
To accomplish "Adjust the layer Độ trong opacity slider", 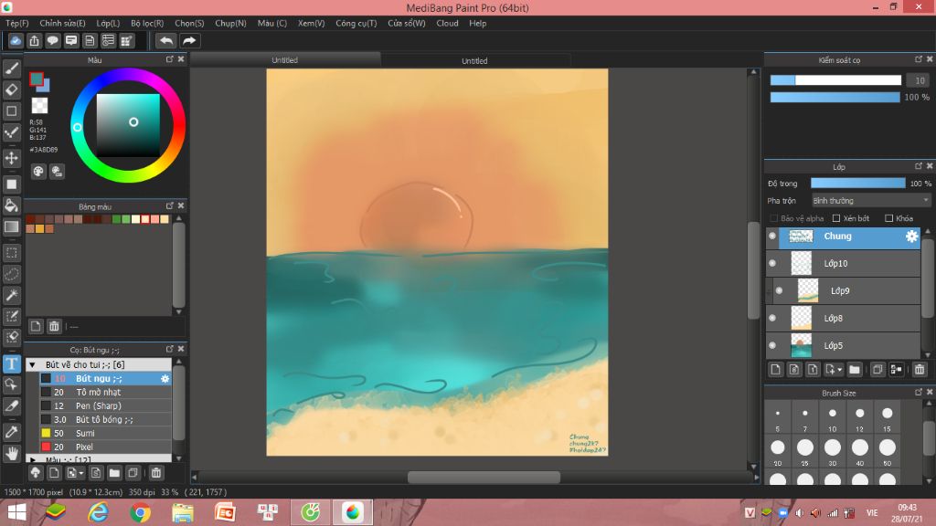I will pos(857,183).
